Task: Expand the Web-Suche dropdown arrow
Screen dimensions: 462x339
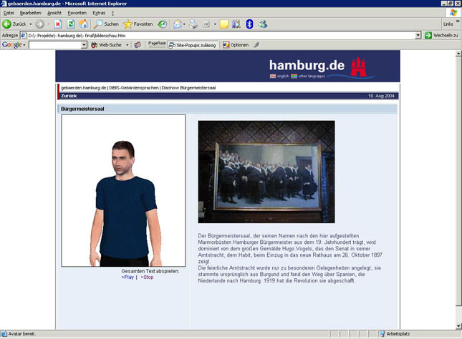Action: pyautogui.click(x=127, y=45)
